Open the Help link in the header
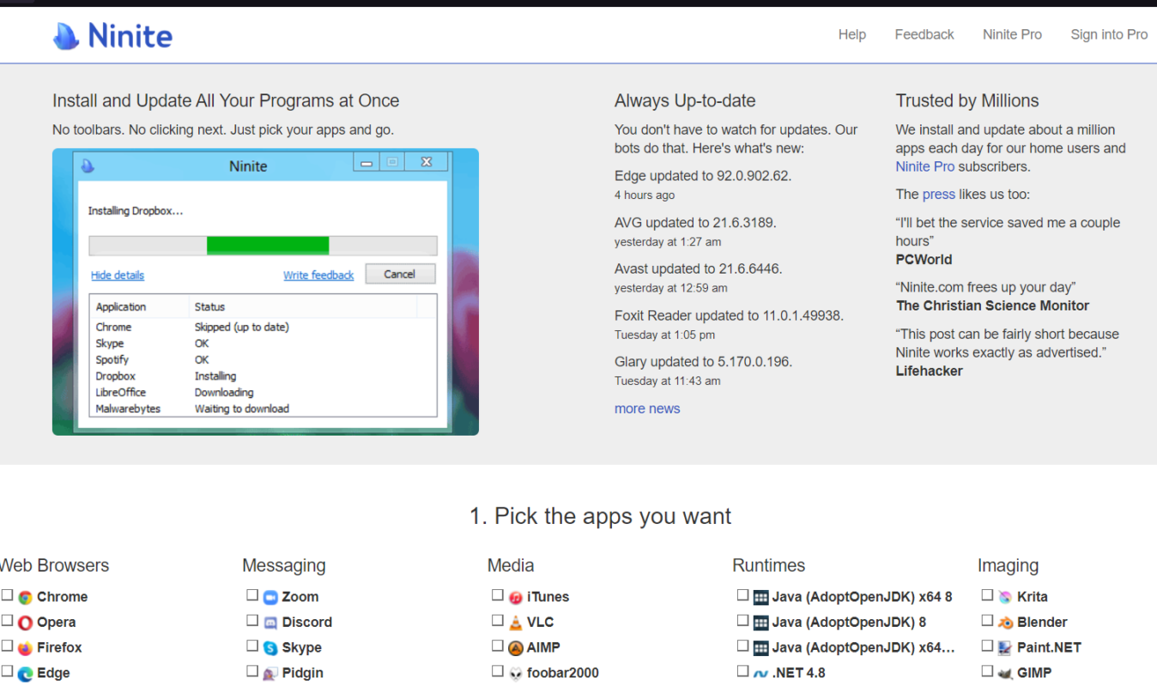Viewport: 1157px width, 686px height. tap(852, 34)
